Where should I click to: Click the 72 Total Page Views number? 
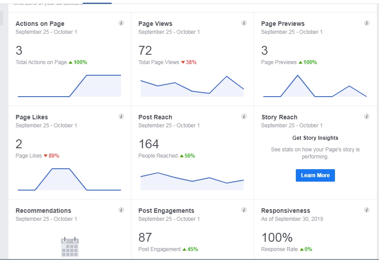145,51
